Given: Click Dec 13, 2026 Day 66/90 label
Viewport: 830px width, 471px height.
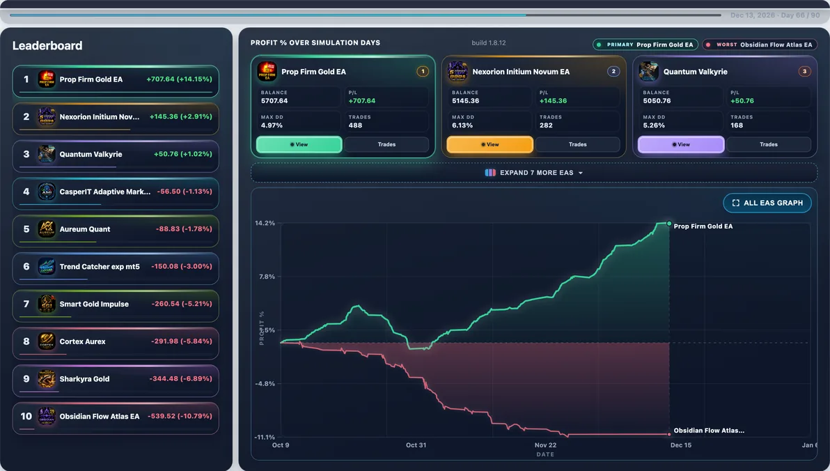Looking at the screenshot, I should click(x=775, y=15).
